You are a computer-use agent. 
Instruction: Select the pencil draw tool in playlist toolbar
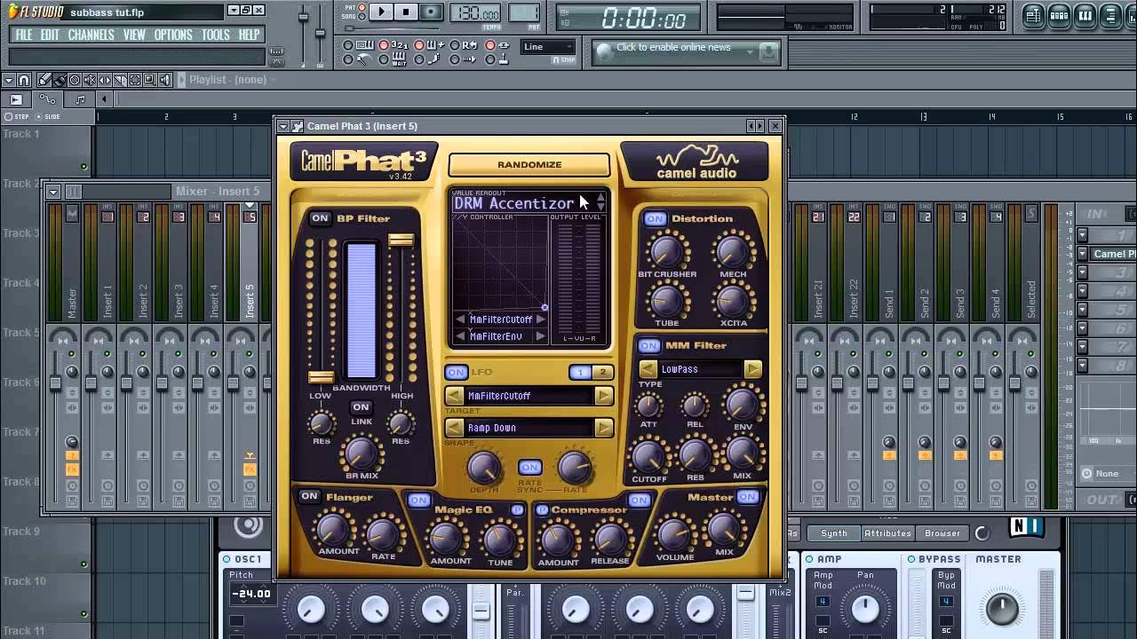coord(44,80)
